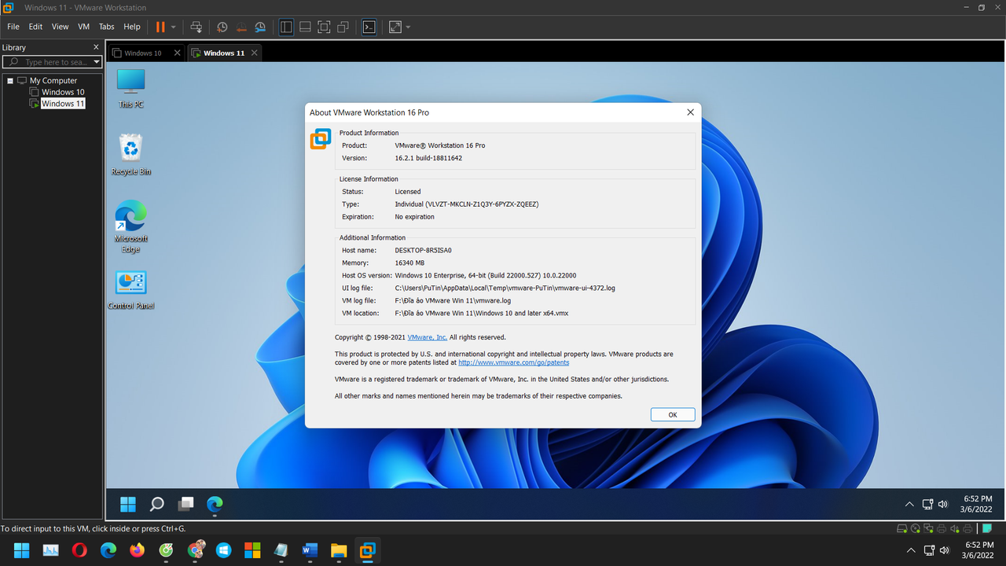Open the Tabs menu

[107, 27]
